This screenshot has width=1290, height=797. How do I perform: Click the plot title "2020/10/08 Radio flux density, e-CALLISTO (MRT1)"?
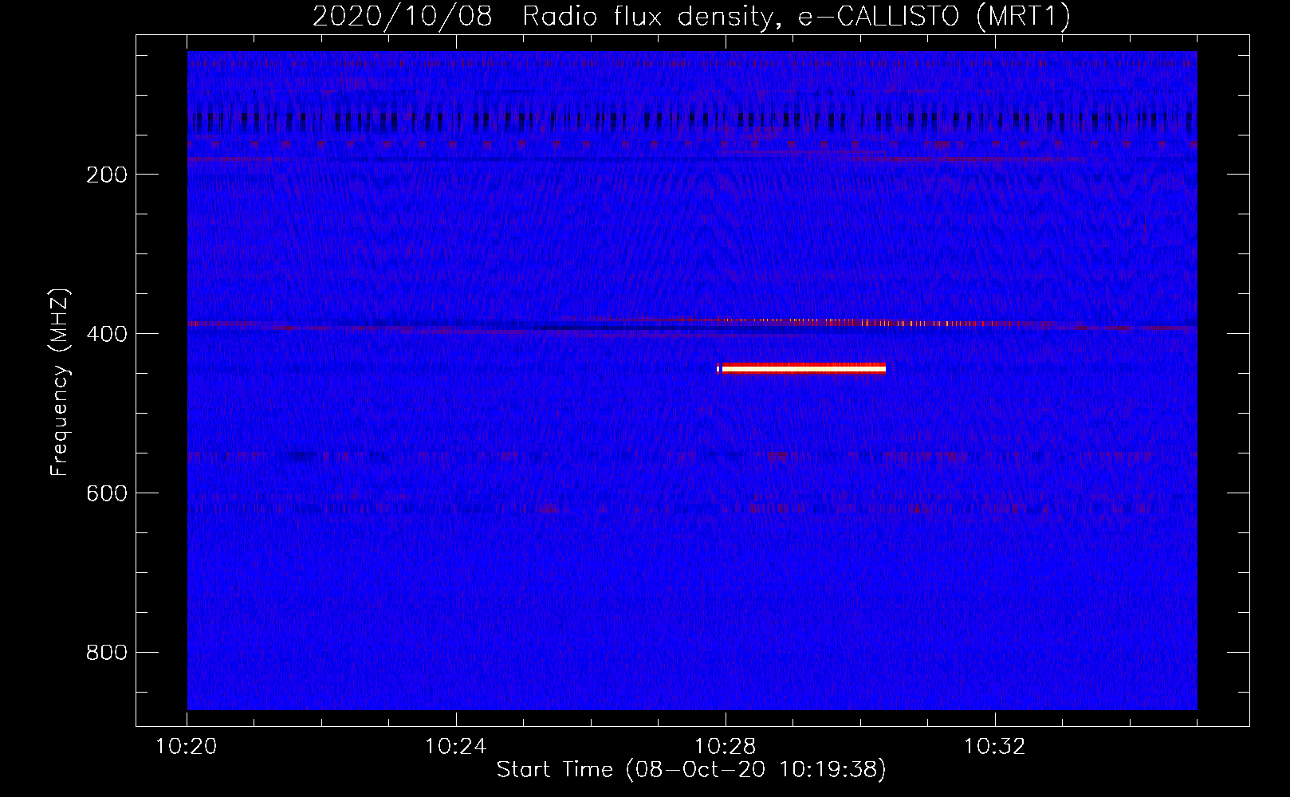[x=691, y=16]
